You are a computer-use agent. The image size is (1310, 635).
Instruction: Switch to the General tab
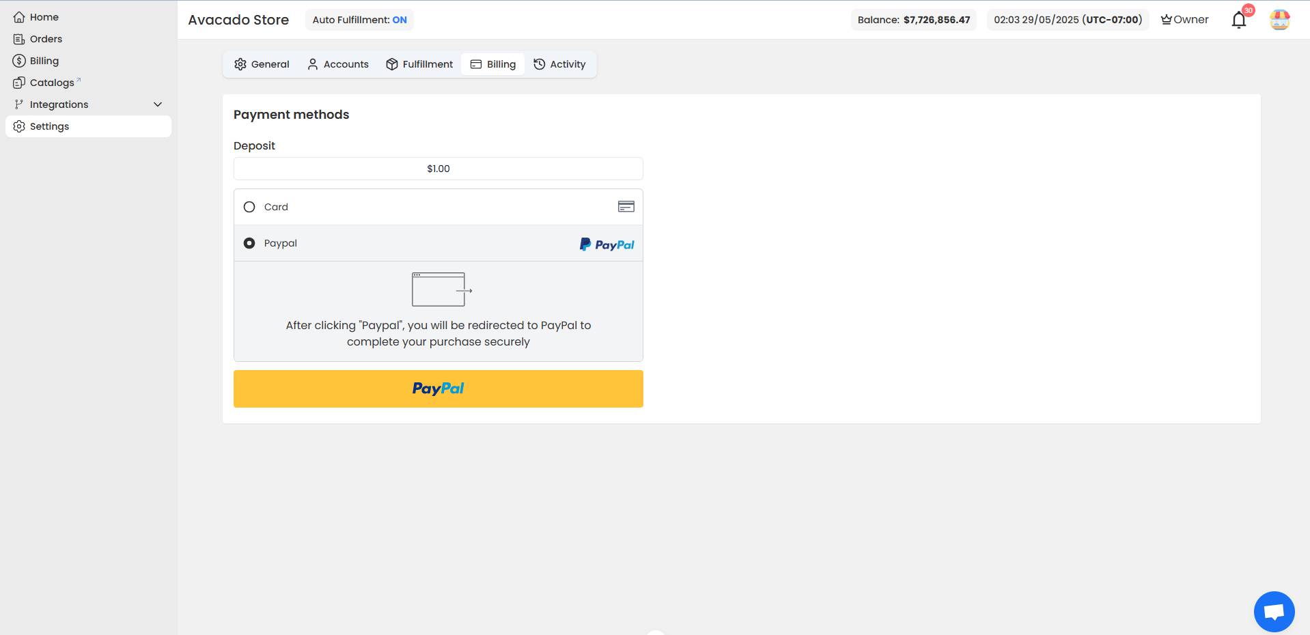(262, 64)
